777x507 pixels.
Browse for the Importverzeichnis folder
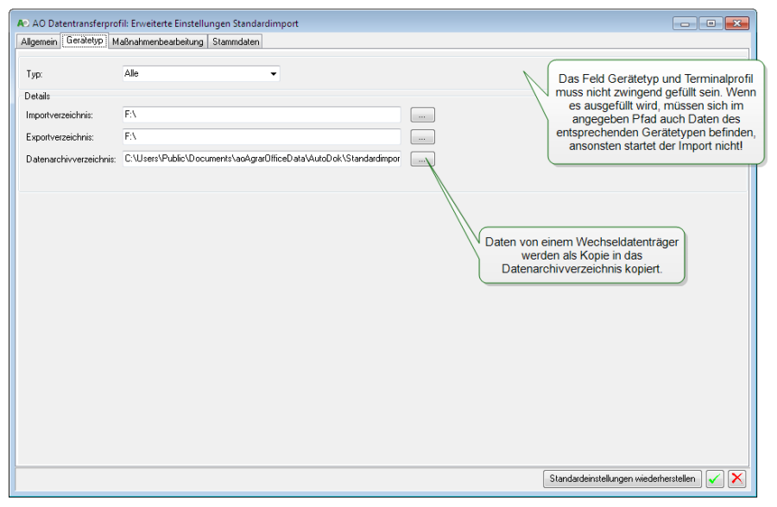click(x=422, y=115)
